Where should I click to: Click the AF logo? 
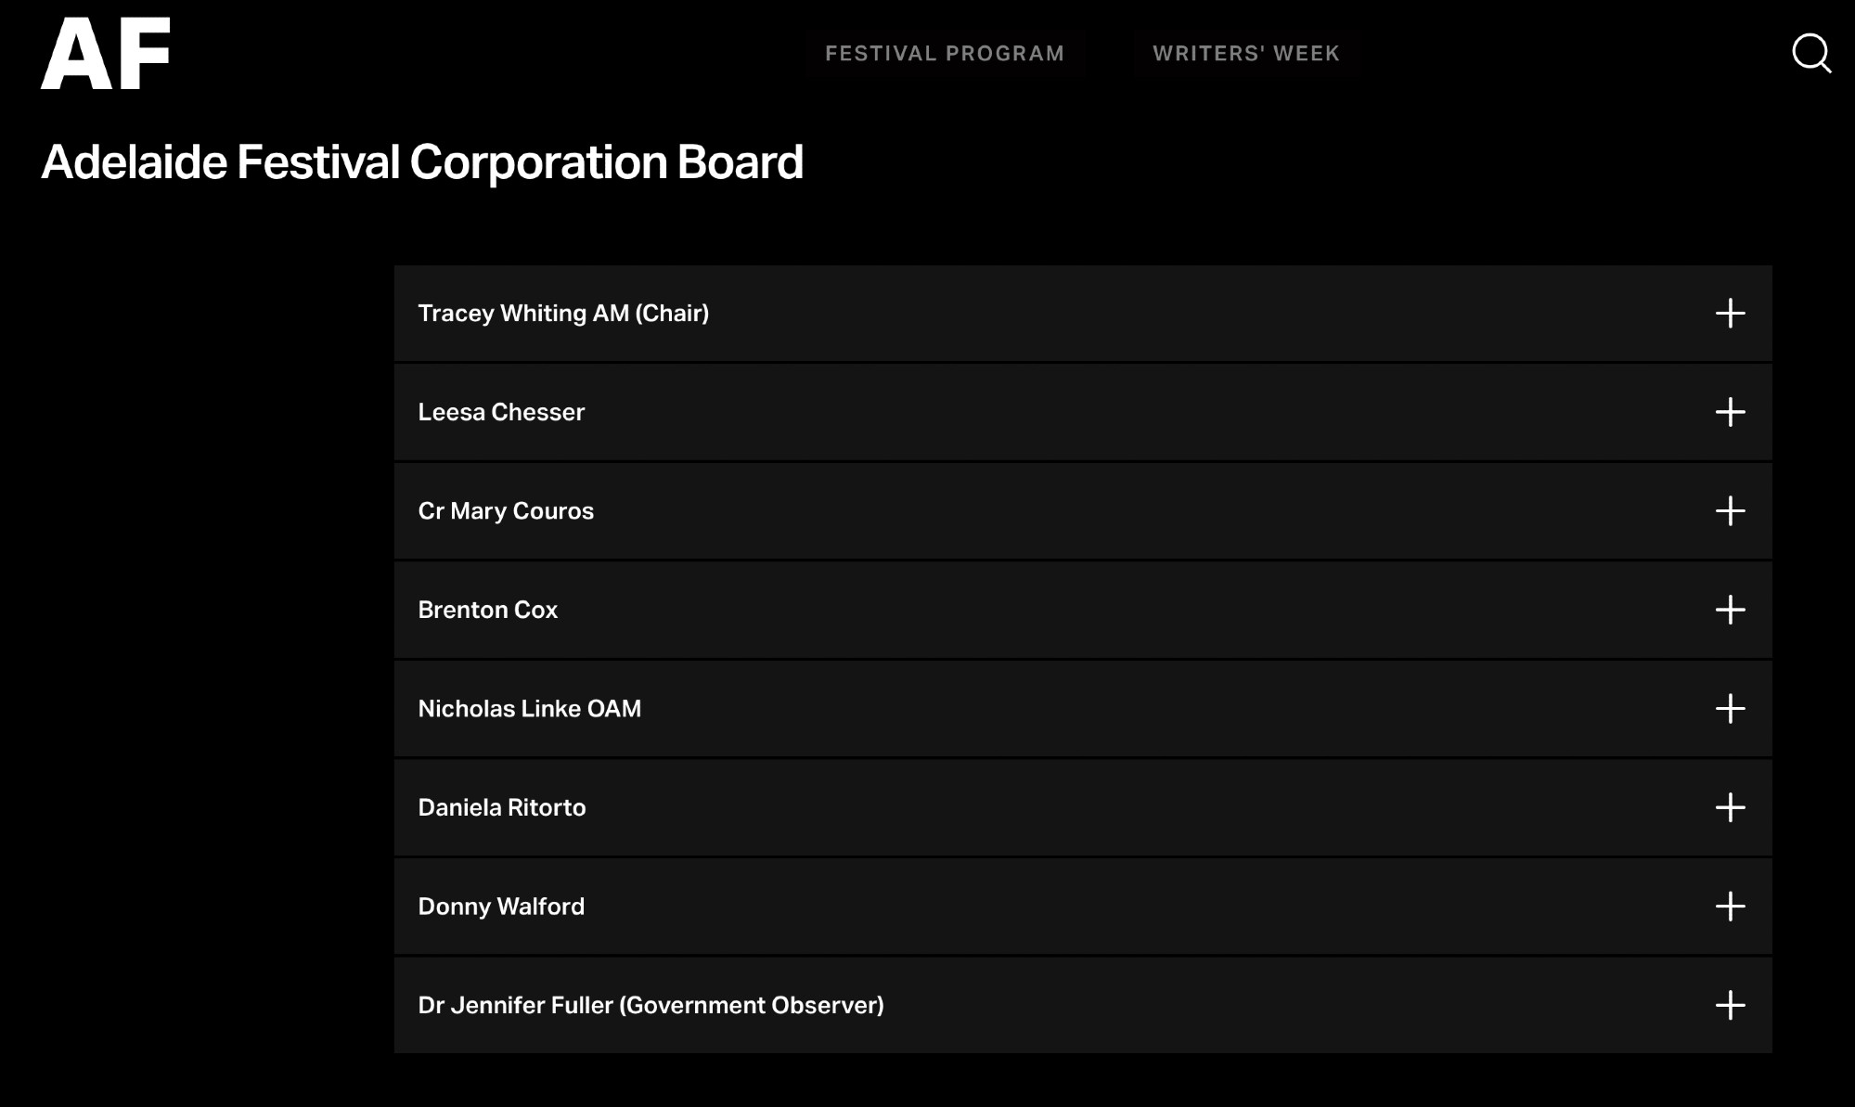[105, 54]
